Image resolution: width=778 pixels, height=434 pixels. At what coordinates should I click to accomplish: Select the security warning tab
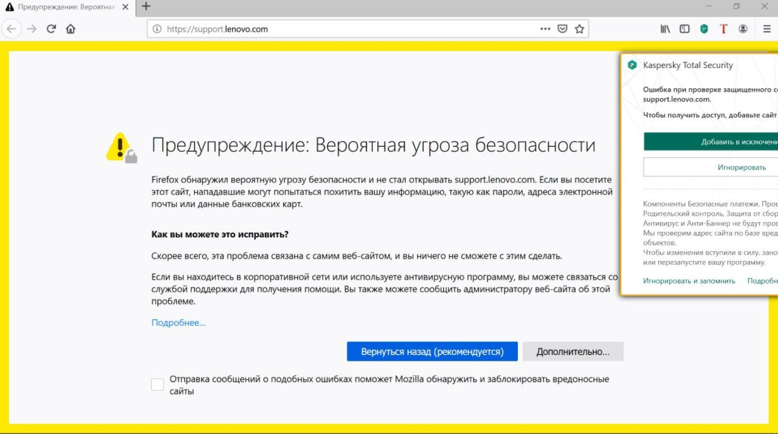click(68, 7)
